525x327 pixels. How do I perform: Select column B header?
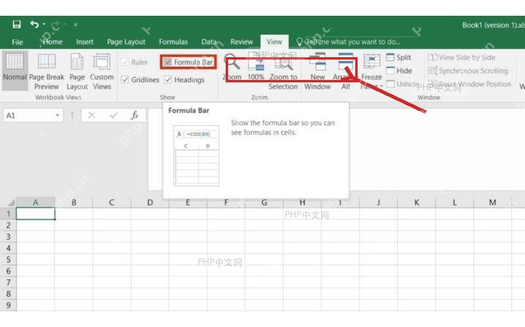pyautogui.click(x=73, y=203)
